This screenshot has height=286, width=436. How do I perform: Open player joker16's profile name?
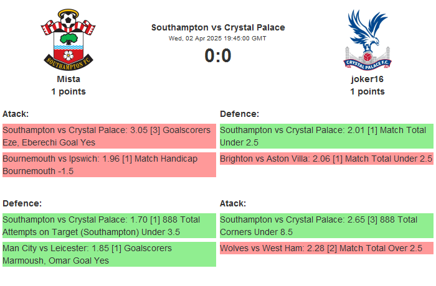367,79
